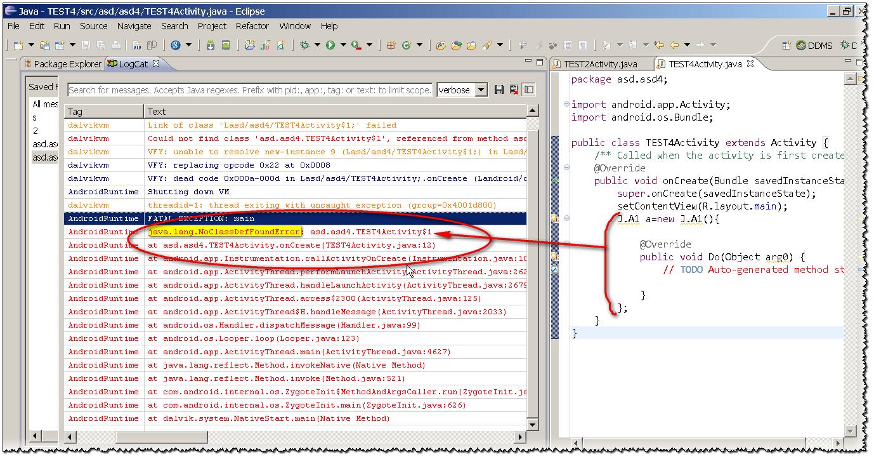Open the Back history dropdown arrow
874x459 pixels.
pyautogui.click(x=687, y=45)
